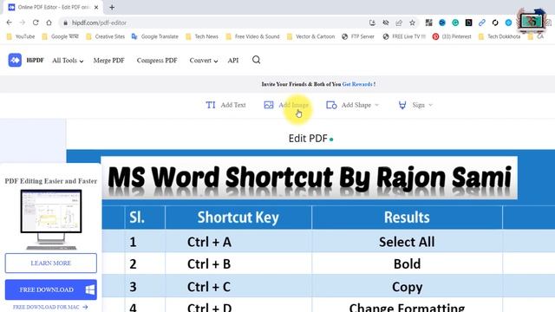555x312 pixels.
Task: Open the FTP Server bookmark
Action: (x=358, y=36)
